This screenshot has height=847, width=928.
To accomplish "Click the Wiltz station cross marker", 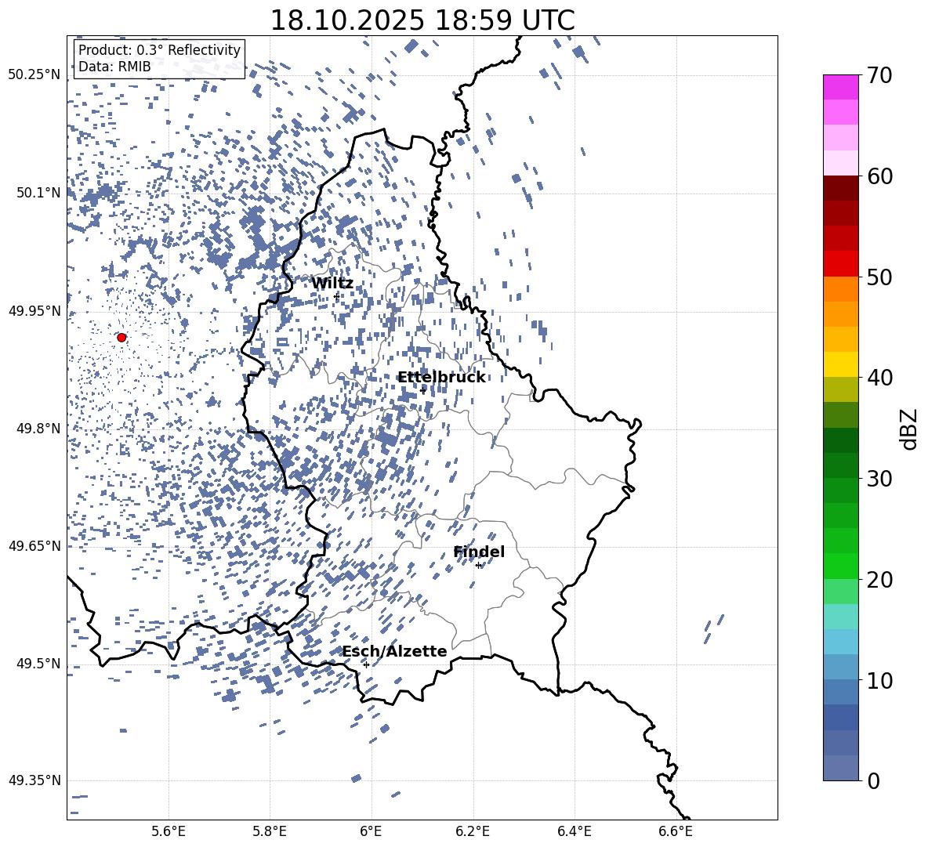I will point(337,295).
